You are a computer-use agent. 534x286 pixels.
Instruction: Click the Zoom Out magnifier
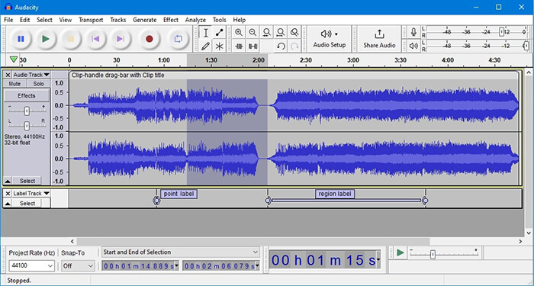(x=253, y=33)
